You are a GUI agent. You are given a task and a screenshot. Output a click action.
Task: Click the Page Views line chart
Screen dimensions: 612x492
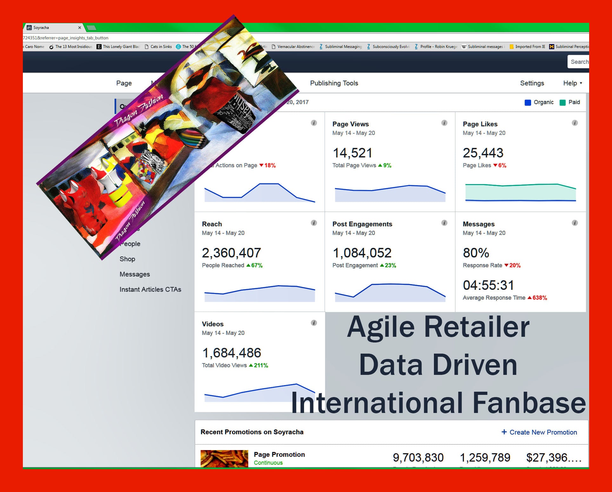pos(390,193)
